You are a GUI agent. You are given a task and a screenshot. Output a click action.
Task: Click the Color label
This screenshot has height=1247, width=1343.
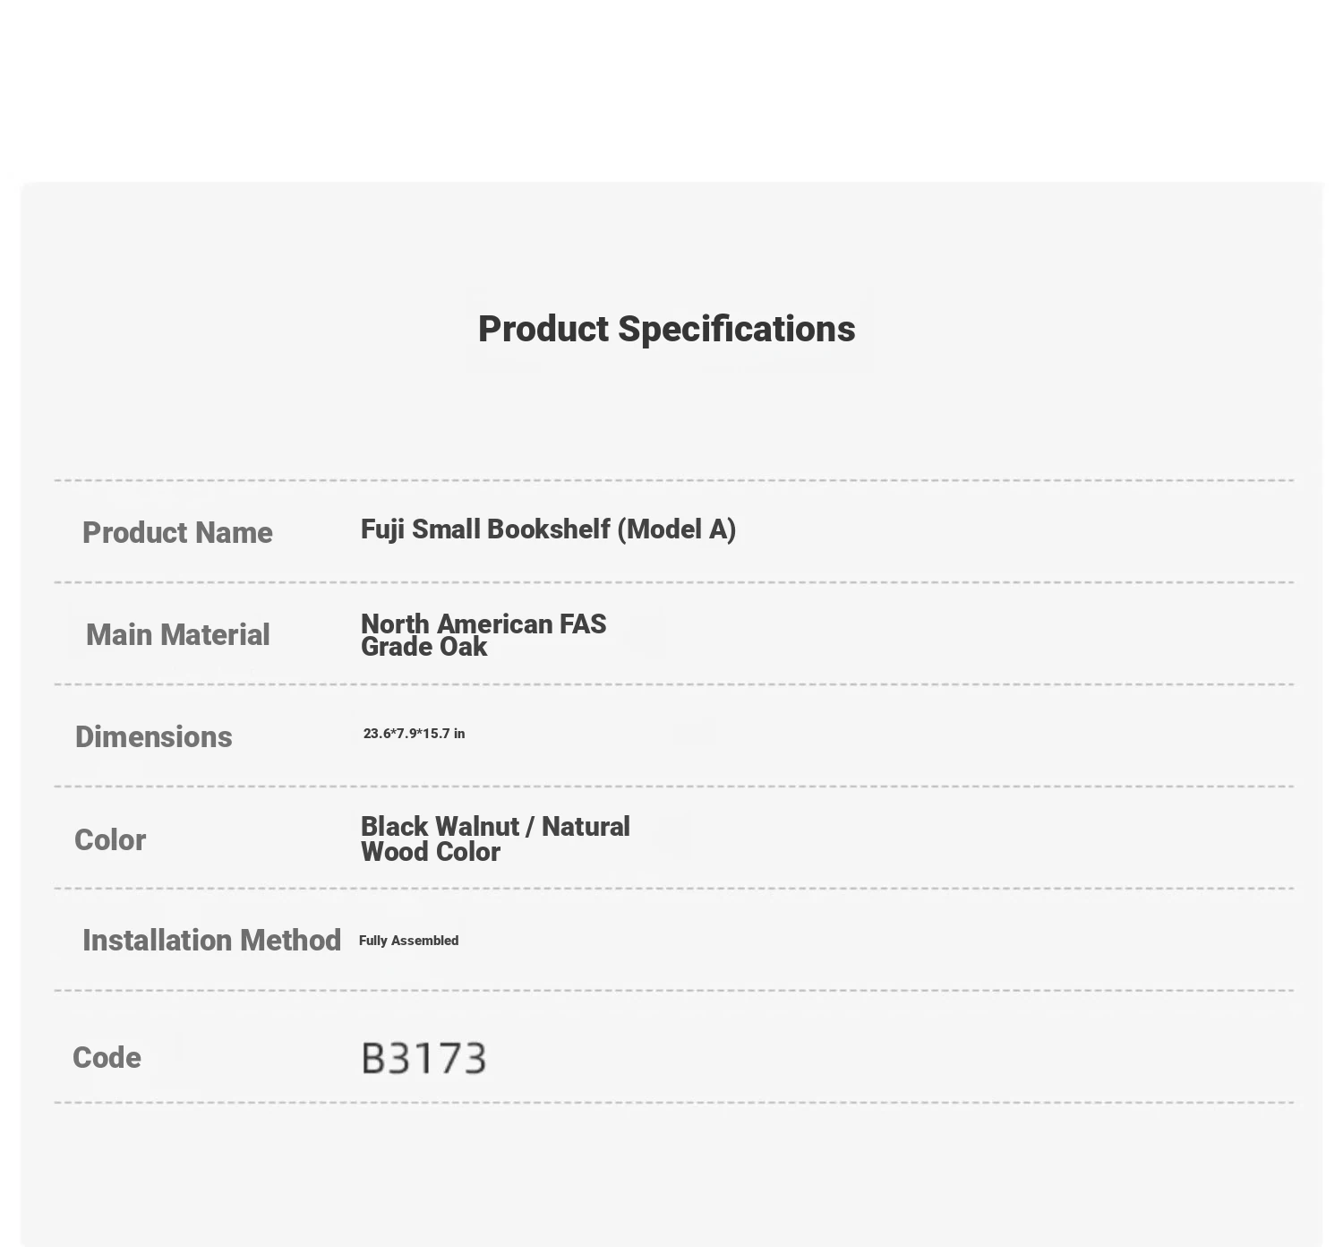click(x=109, y=839)
